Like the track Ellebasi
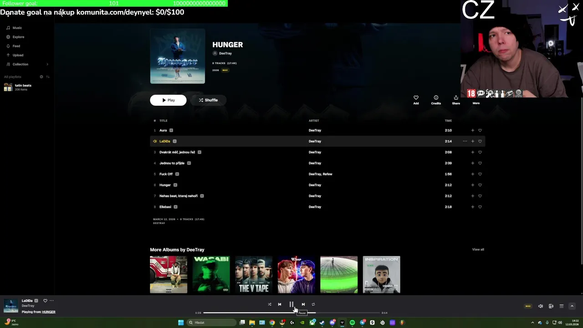 (480, 207)
